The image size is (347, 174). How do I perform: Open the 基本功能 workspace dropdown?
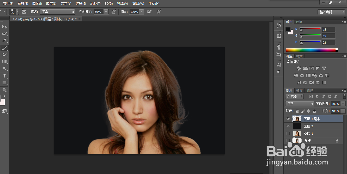coord(331,12)
